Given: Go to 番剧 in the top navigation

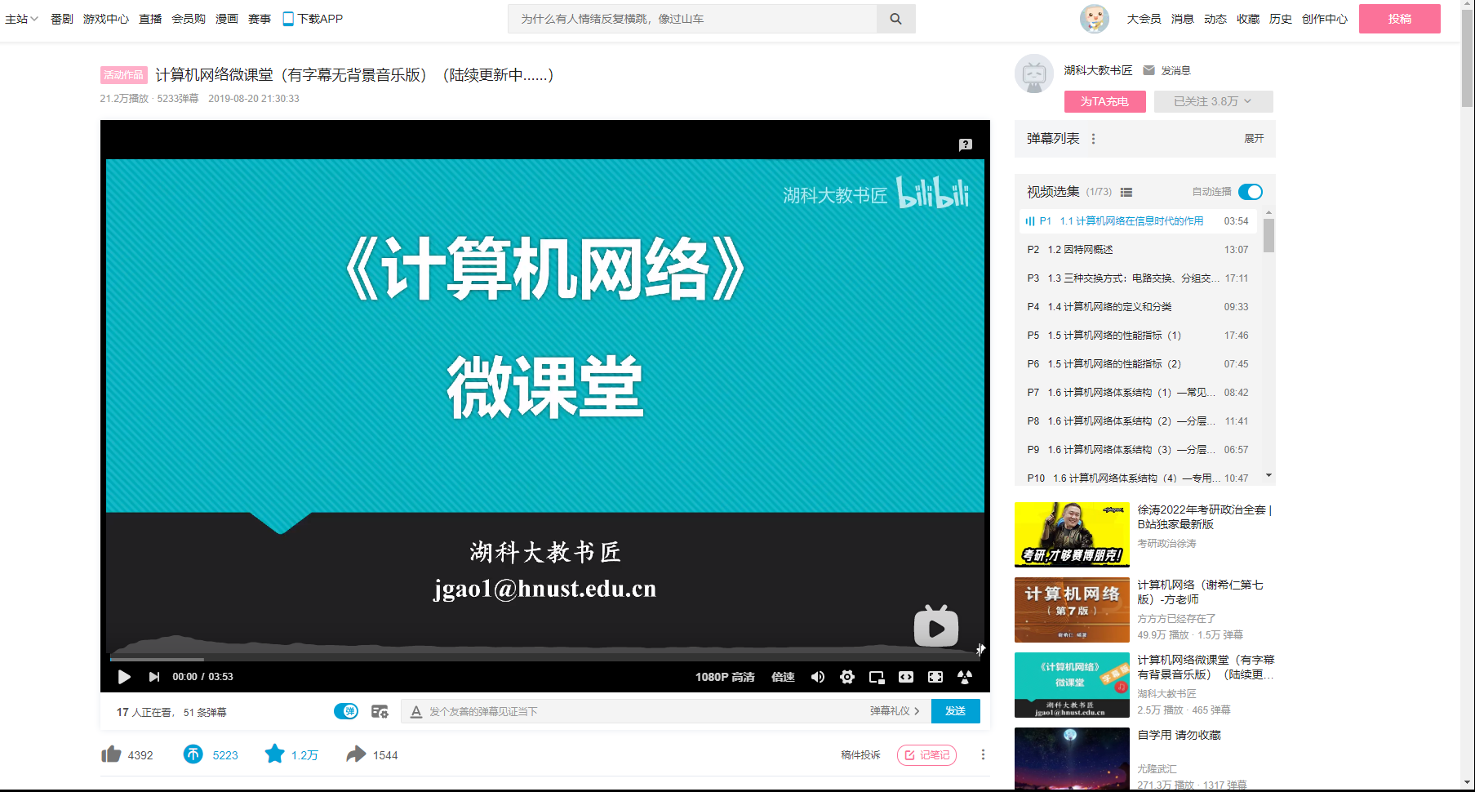Looking at the screenshot, I should tap(62, 19).
